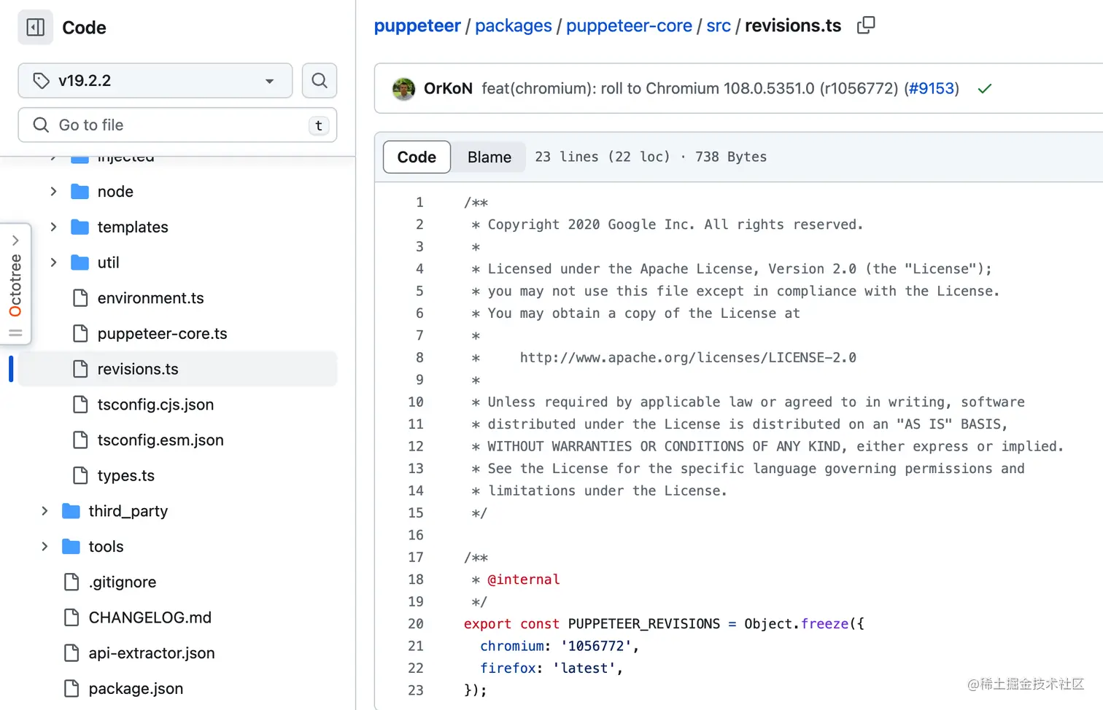Click the Apache license URL text
This screenshot has width=1103, height=710.
(x=688, y=357)
